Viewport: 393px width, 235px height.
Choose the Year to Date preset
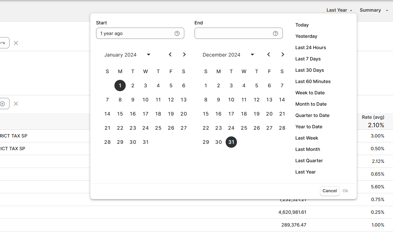point(309,127)
